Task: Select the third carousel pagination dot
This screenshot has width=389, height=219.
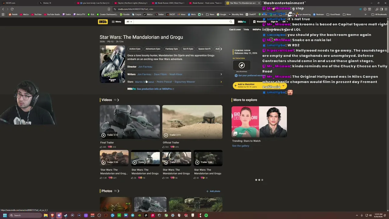Action: pos(262,180)
